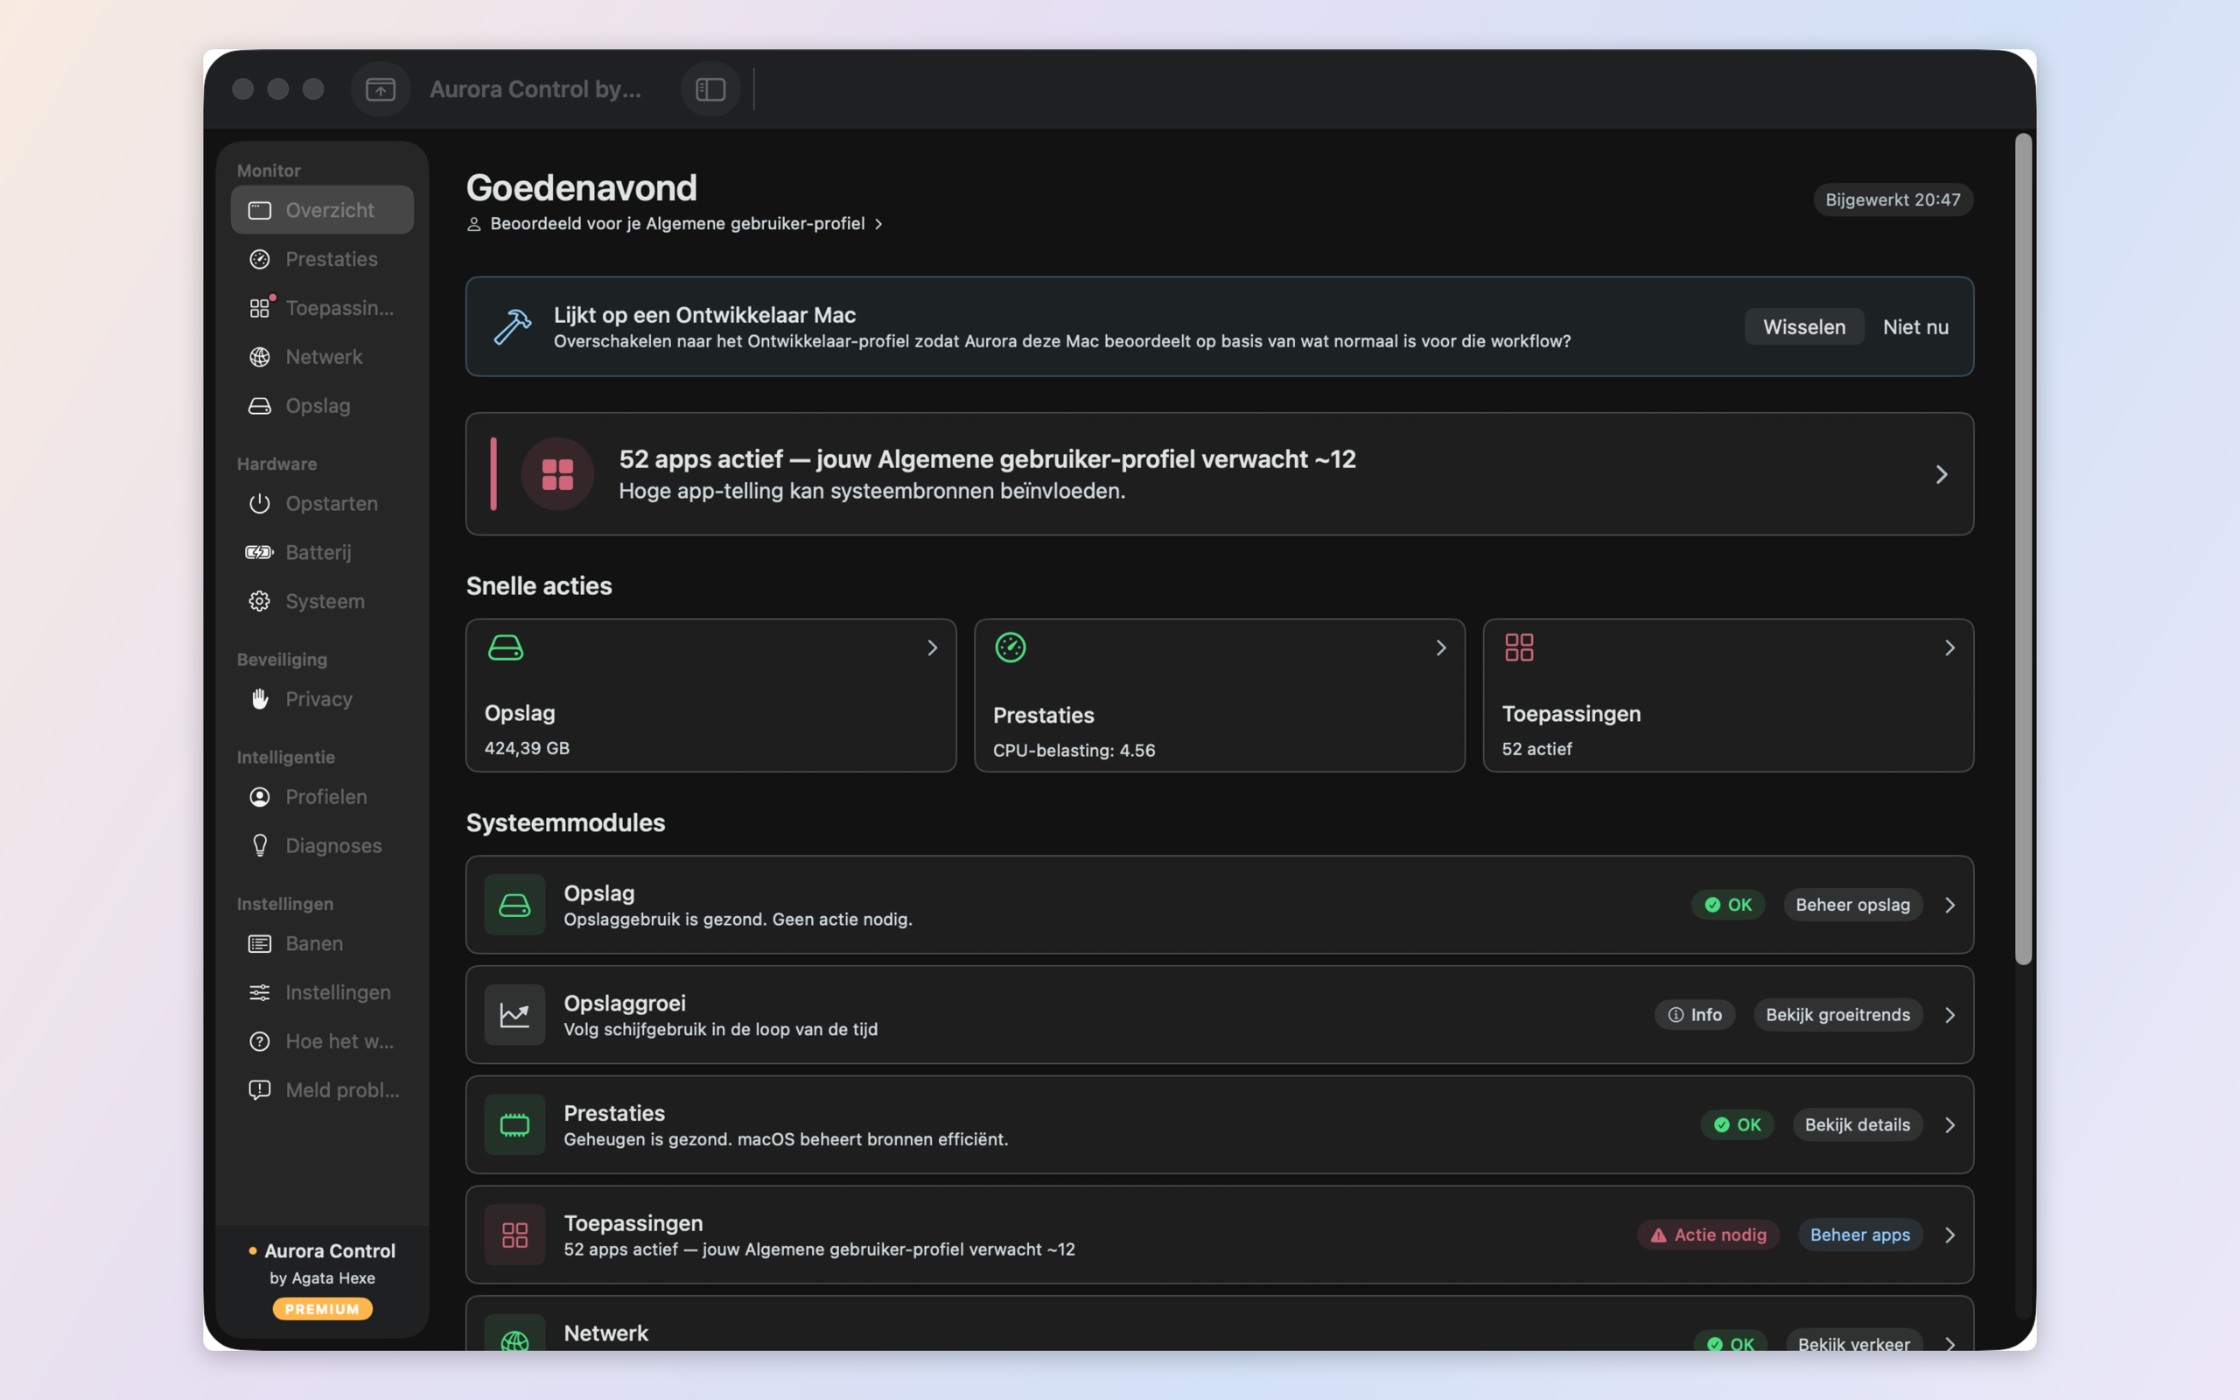This screenshot has height=1400, width=2240.
Task: Dismiss the suggestion with Niet nu
Action: pyautogui.click(x=1915, y=327)
